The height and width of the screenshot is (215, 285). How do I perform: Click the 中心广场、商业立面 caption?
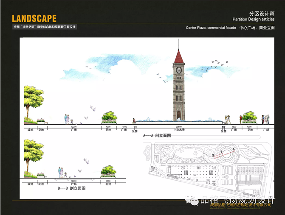[257, 28]
